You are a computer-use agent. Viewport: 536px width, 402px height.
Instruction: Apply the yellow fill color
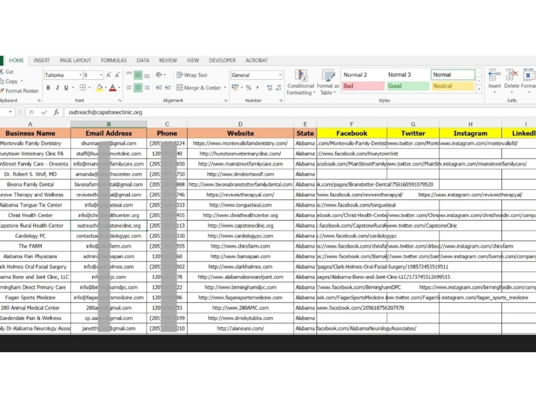pyautogui.click(x=99, y=88)
